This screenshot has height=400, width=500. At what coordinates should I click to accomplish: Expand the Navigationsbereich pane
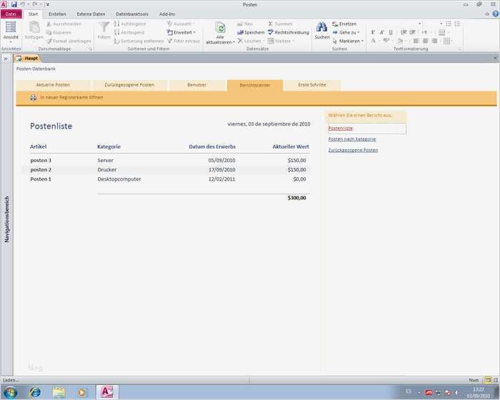pos(6,58)
